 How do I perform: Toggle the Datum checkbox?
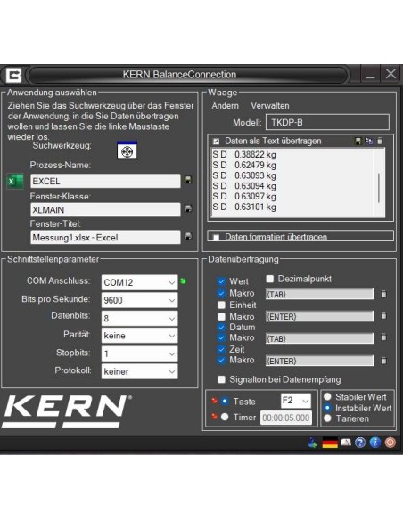coord(221,327)
